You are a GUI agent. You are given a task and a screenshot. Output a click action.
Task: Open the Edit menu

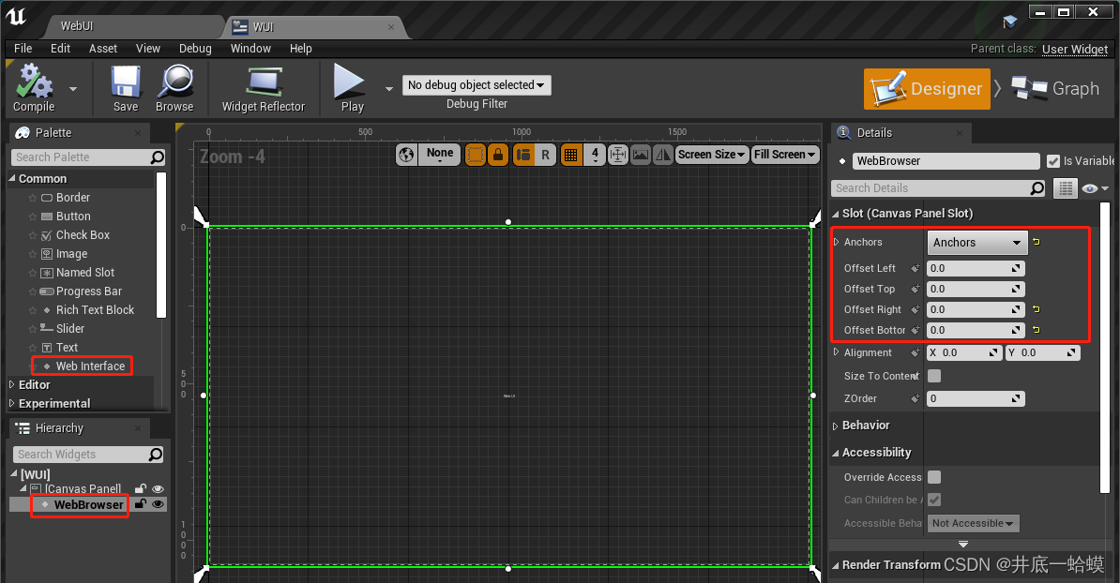point(60,49)
